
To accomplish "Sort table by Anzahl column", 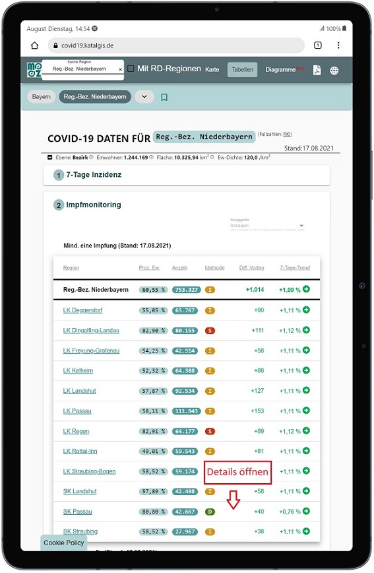I will point(179,268).
